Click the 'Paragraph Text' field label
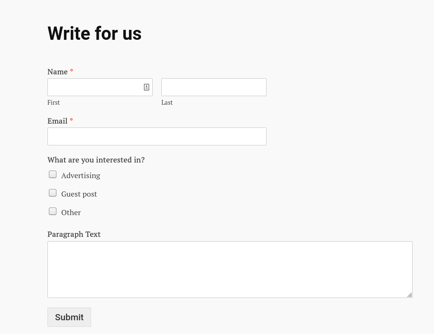Image resolution: width=434 pixels, height=334 pixels. click(74, 234)
